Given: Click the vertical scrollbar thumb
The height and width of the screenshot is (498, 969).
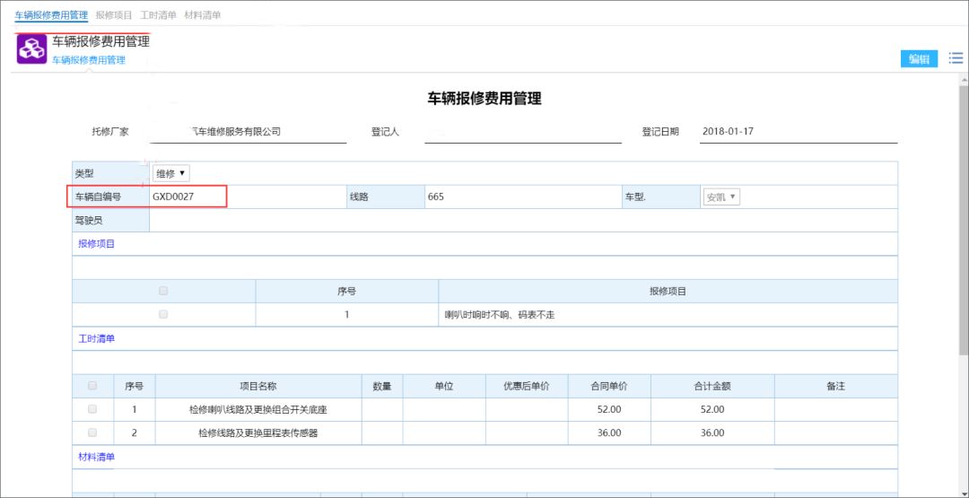Looking at the screenshot, I should tap(964, 219).
